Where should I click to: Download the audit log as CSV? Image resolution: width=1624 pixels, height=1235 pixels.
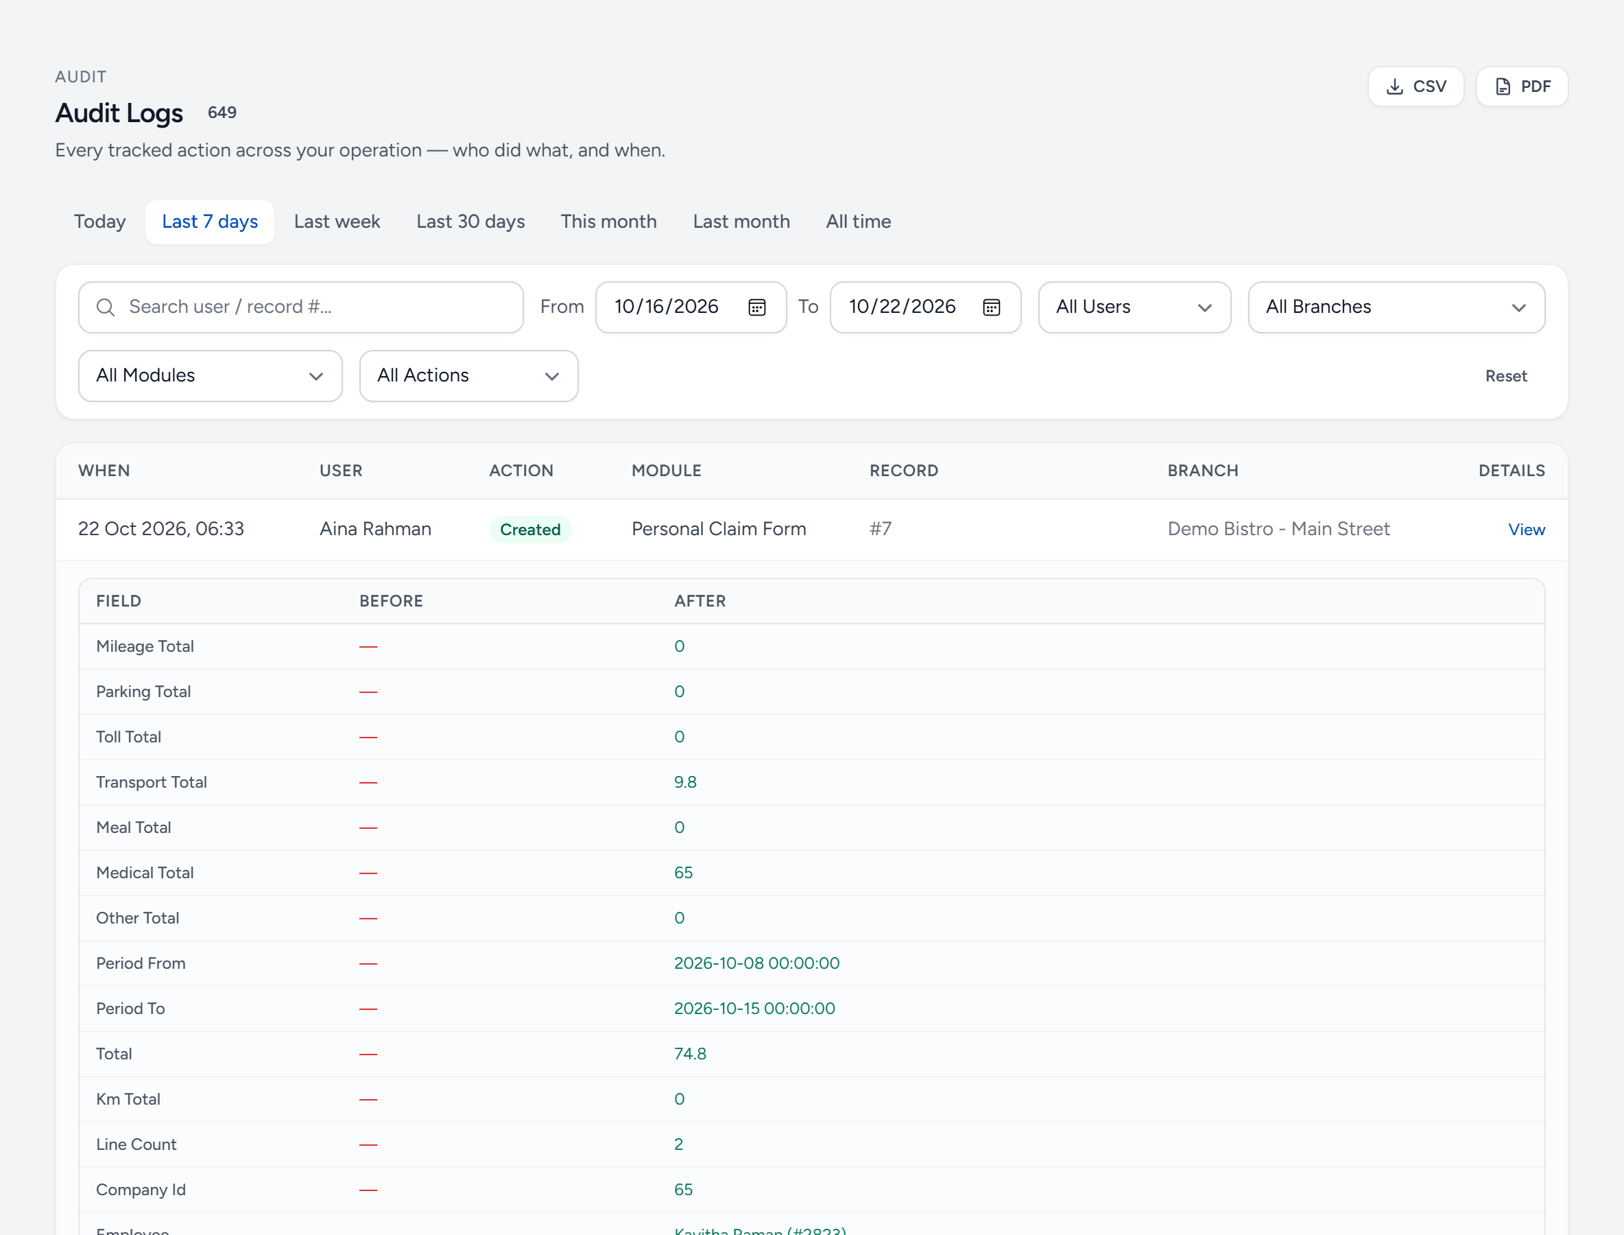[x=1416, y=86]
